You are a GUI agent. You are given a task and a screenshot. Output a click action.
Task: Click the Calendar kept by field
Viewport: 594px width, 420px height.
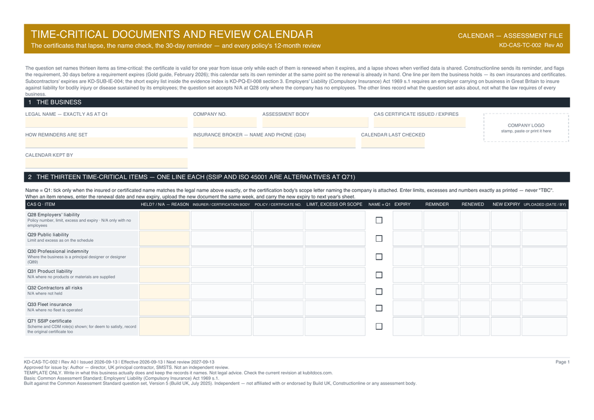tap(106, 163)
